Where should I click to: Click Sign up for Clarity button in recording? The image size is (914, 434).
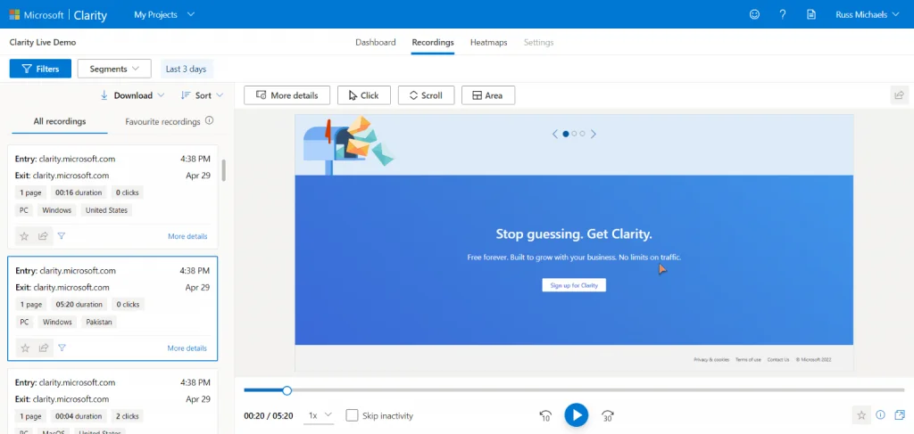[574, 285]
